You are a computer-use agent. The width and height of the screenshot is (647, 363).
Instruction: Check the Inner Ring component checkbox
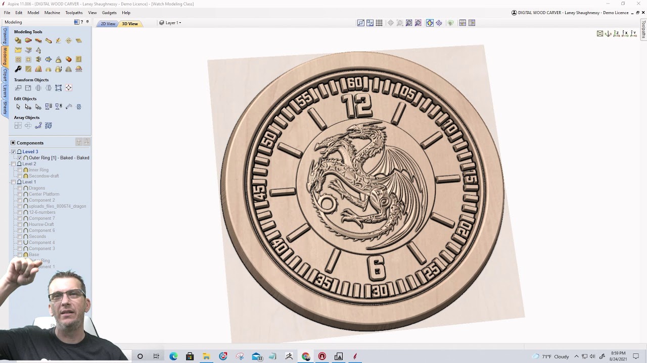click(20, 170)
